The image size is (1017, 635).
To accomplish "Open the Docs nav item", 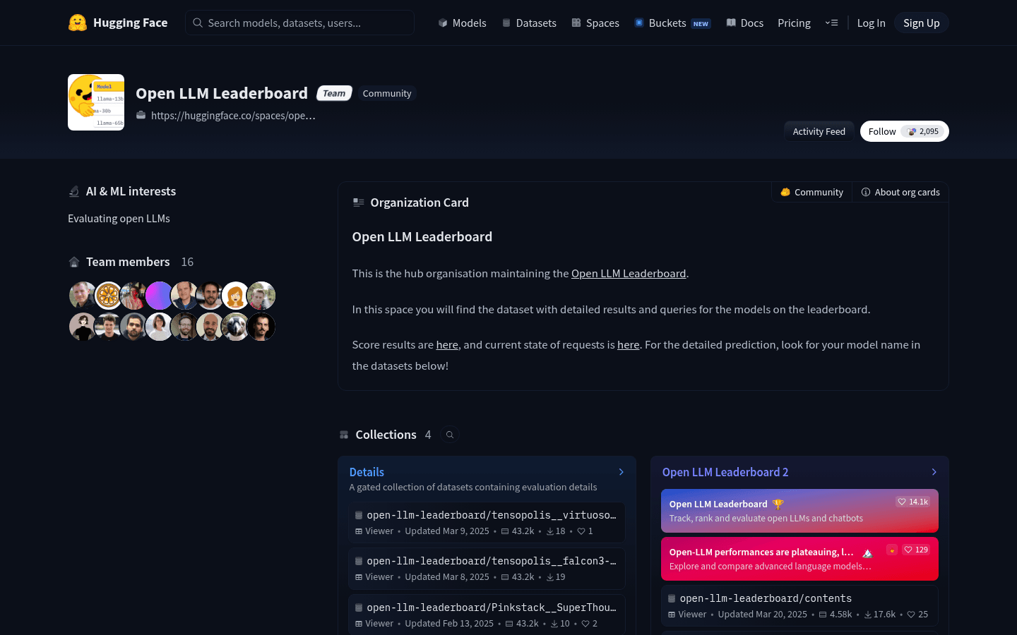I will (745, 23).
